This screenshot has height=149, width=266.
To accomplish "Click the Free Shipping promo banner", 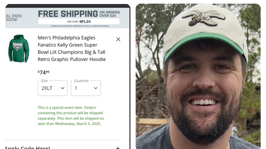I will point(68,14).
